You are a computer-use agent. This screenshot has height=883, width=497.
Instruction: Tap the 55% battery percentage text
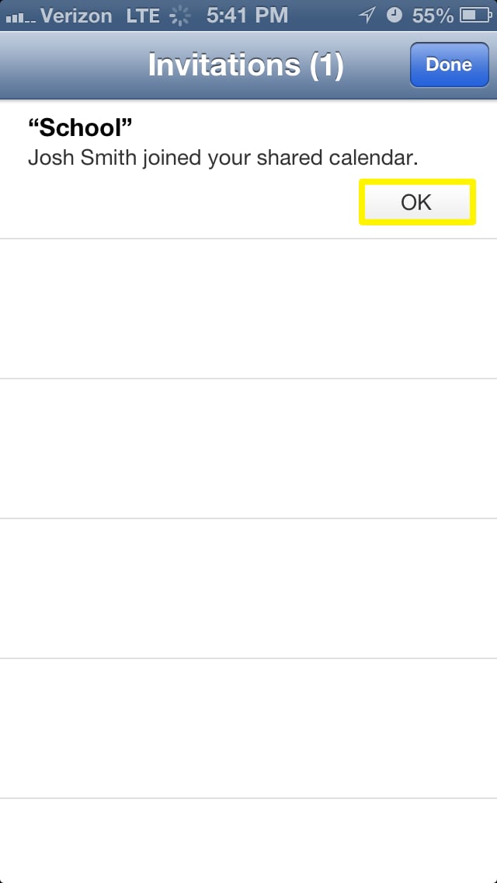pyautogui.click(x=433, y=16)
